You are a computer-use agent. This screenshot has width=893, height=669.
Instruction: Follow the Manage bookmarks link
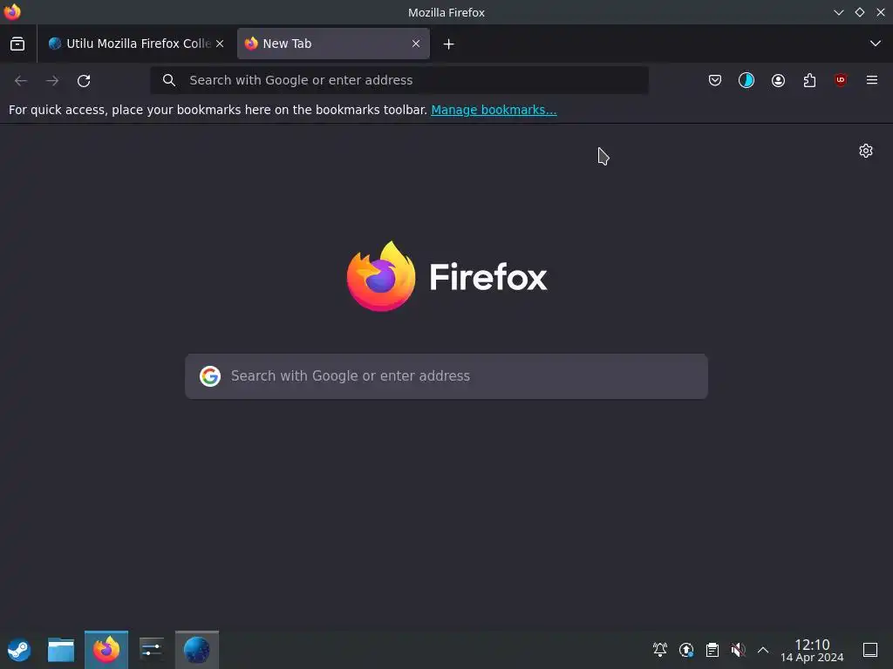pyautogui.click(x=494, y=110)
